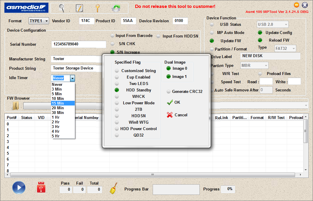Click the broom clear counters icon
Screen dimensions: 313x201
click(113, 188)
